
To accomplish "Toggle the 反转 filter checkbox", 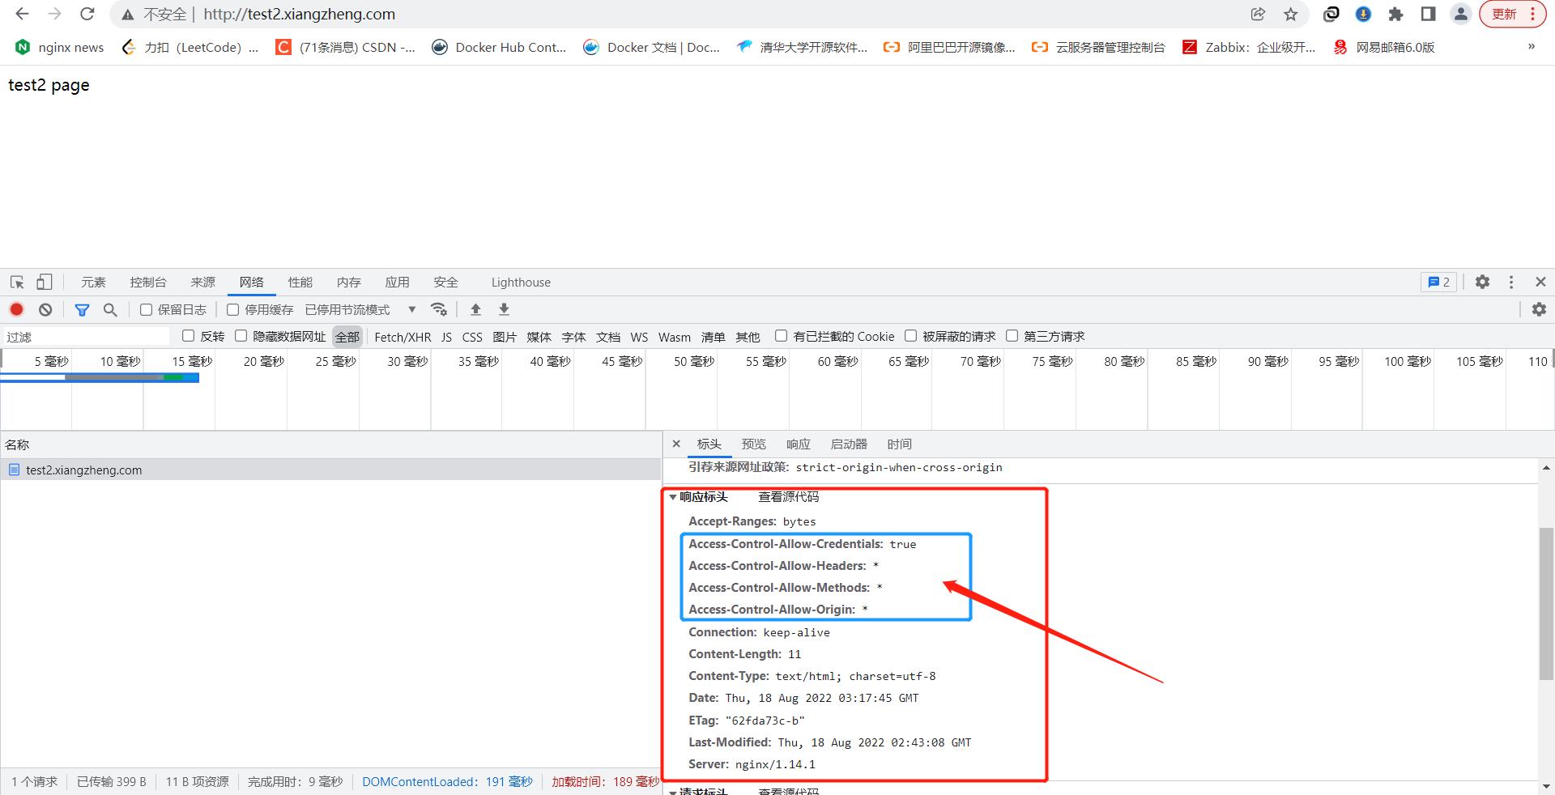I will tap(188, 336).
